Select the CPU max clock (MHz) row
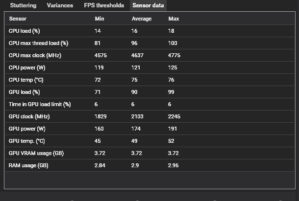Viewport: 299px width, 201px height. pyautogui.click(x=149, y=55)
